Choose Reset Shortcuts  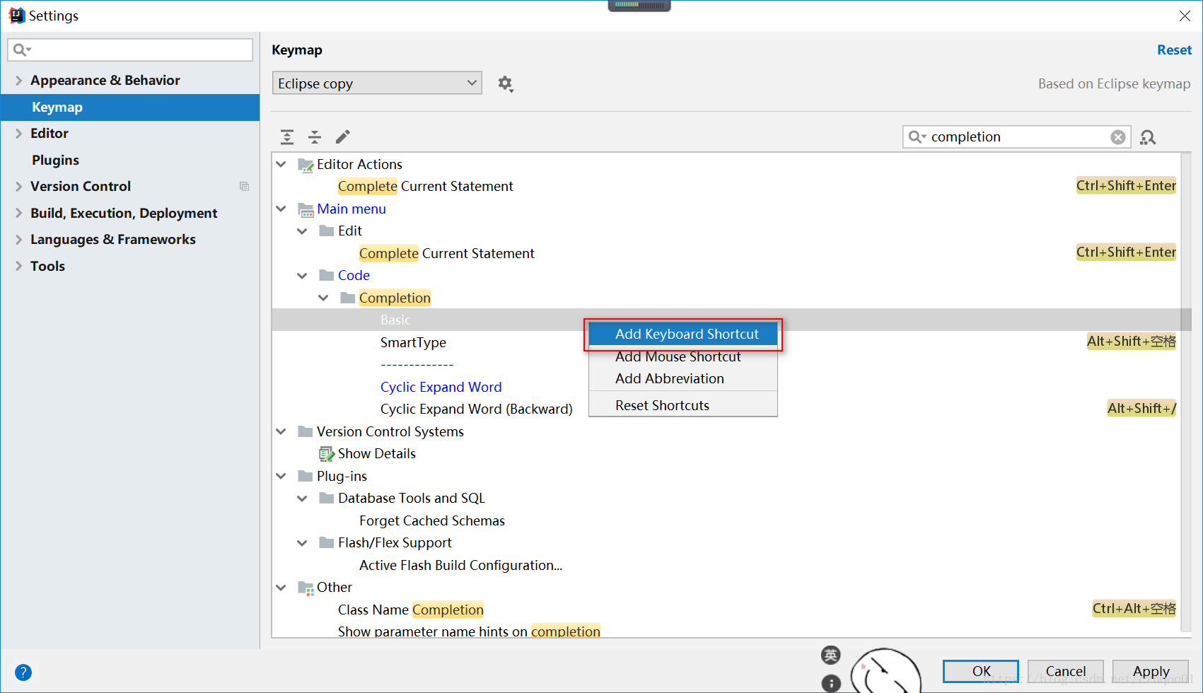[x=683, y=405]
